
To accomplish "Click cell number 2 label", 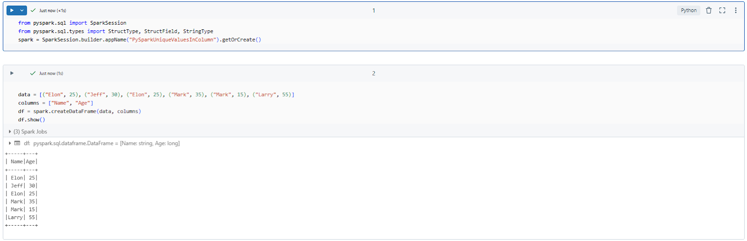I will (x=373, y=73).
